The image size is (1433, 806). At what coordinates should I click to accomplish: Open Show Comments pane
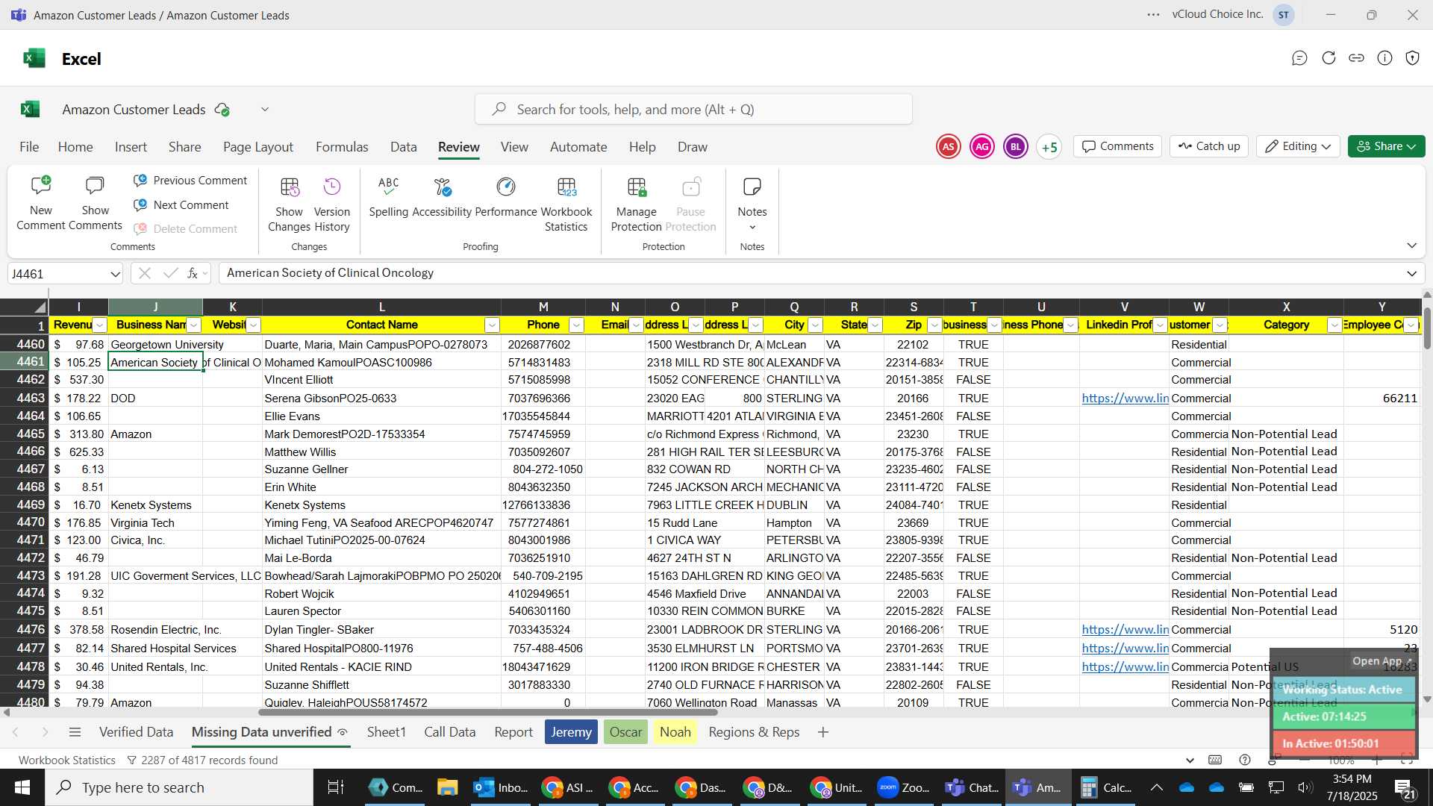[x=95, y=202]
